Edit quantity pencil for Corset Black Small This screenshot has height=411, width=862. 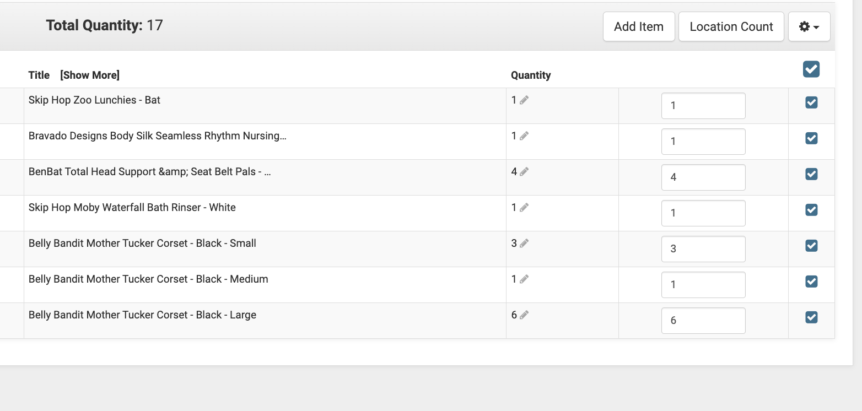524,244
